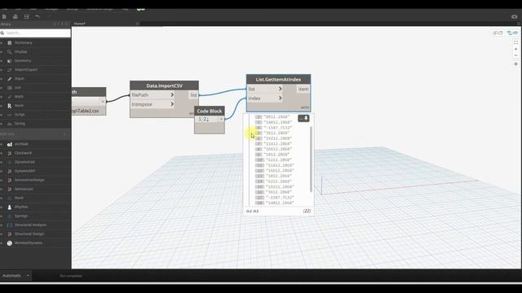This screenshot has width=522, height=293.
Task: Close the Home workspace tab
Action: tap(137, 24)
